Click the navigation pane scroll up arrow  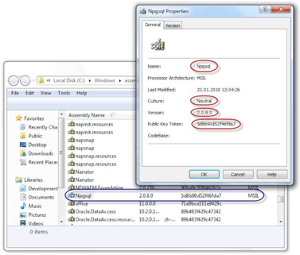coord(61,114)
